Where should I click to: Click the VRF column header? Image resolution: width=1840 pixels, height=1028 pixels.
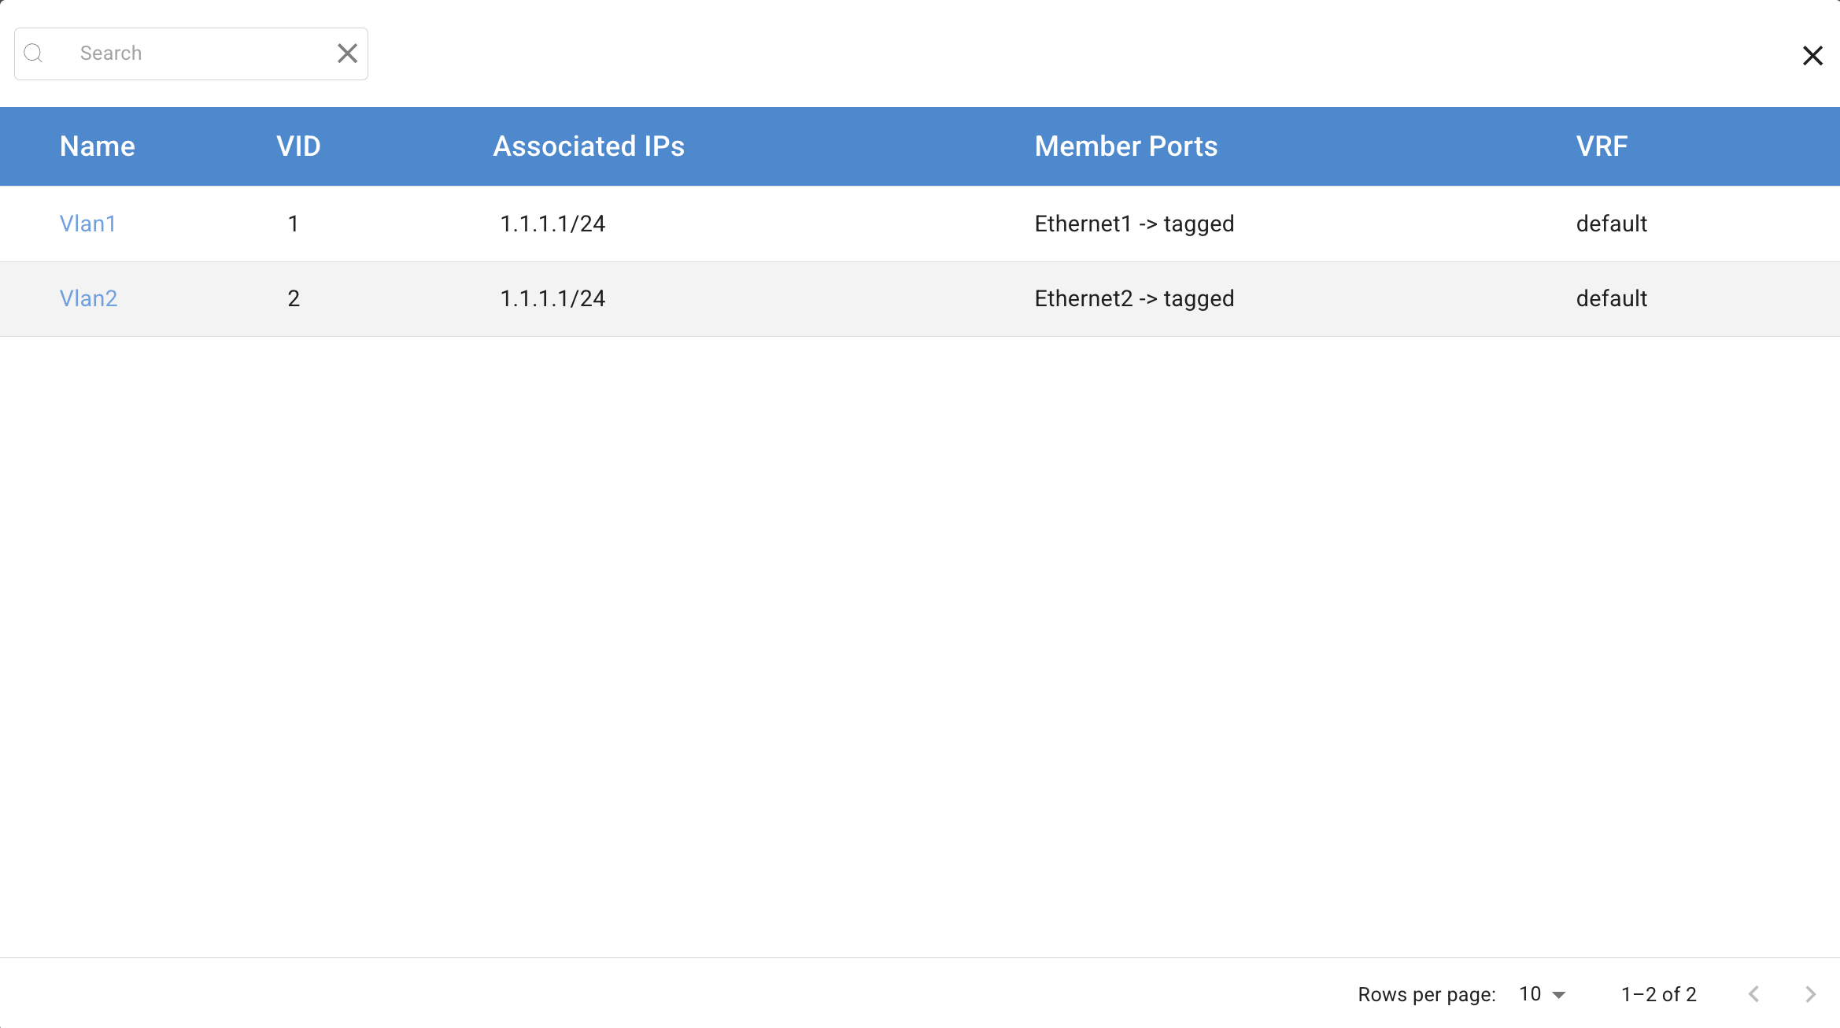click(x=1602, y=146)
